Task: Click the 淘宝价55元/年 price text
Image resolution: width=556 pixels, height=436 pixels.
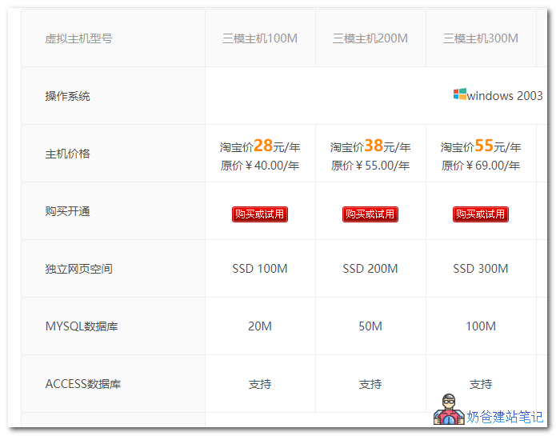Action: pos(481,146)
